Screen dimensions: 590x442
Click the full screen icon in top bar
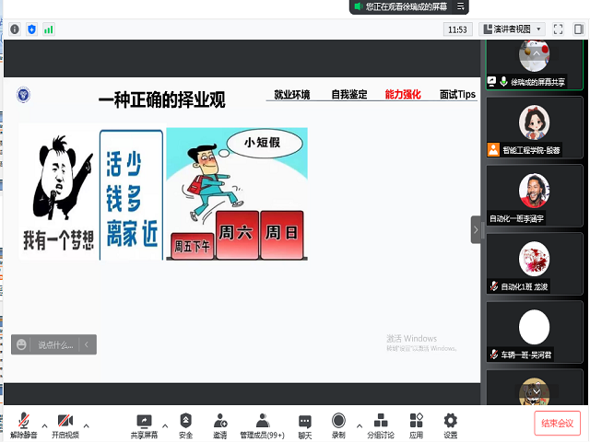pos(558,29)
